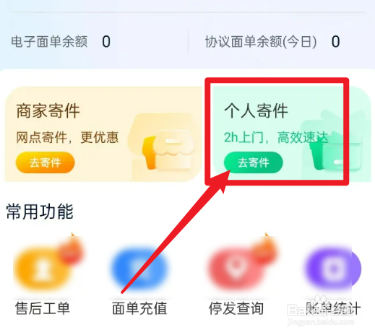Tap the hot badge on 售后工单
The image size is (375, 335).
click(72, 251)
